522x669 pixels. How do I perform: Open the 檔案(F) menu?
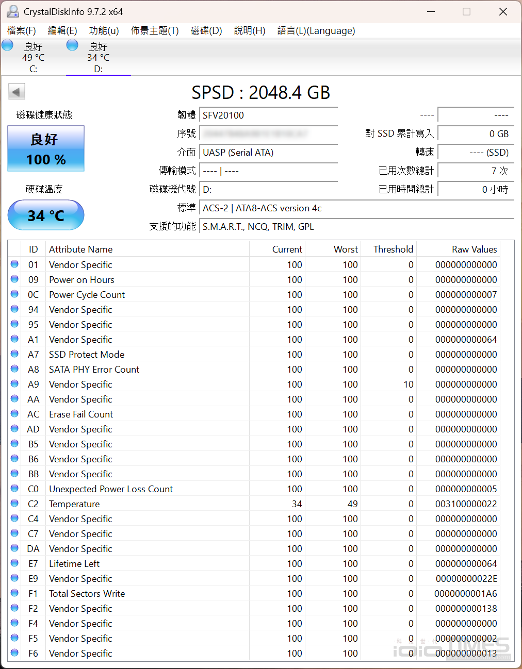coord(21,31)
